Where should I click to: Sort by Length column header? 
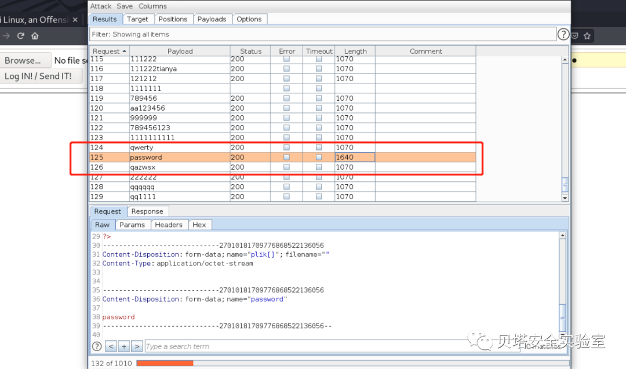tap(355, 51)
